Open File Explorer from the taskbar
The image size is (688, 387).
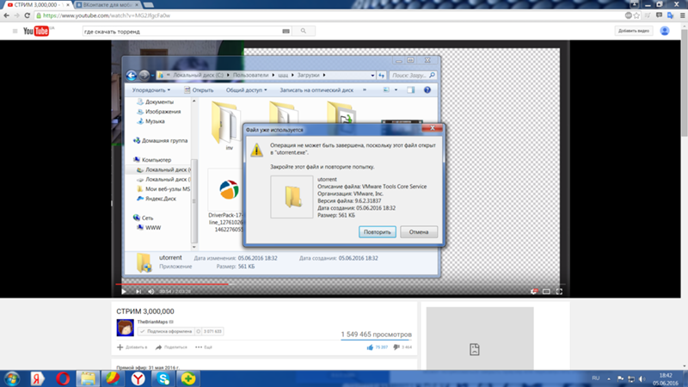tap(88, 378)
